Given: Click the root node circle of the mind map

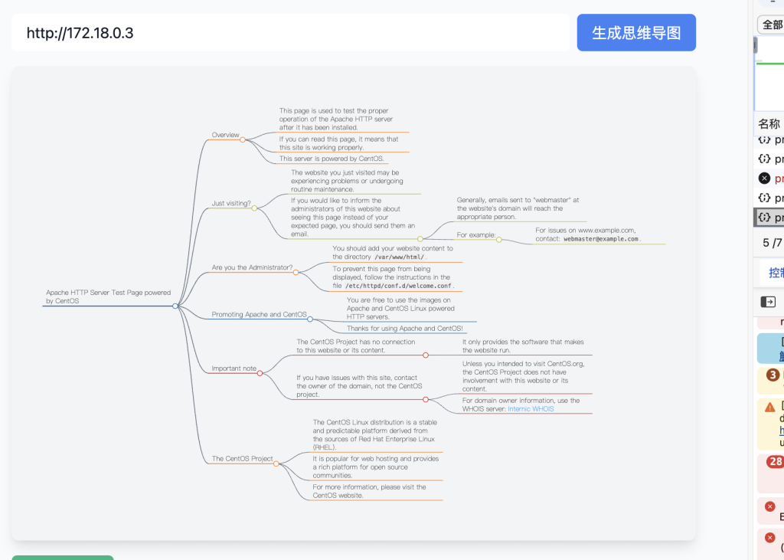Looking at the screenshot, I should point(175,306).
